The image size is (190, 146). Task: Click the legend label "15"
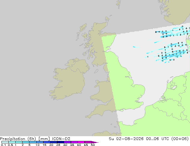pyautogui.click(x=44, y=145)
